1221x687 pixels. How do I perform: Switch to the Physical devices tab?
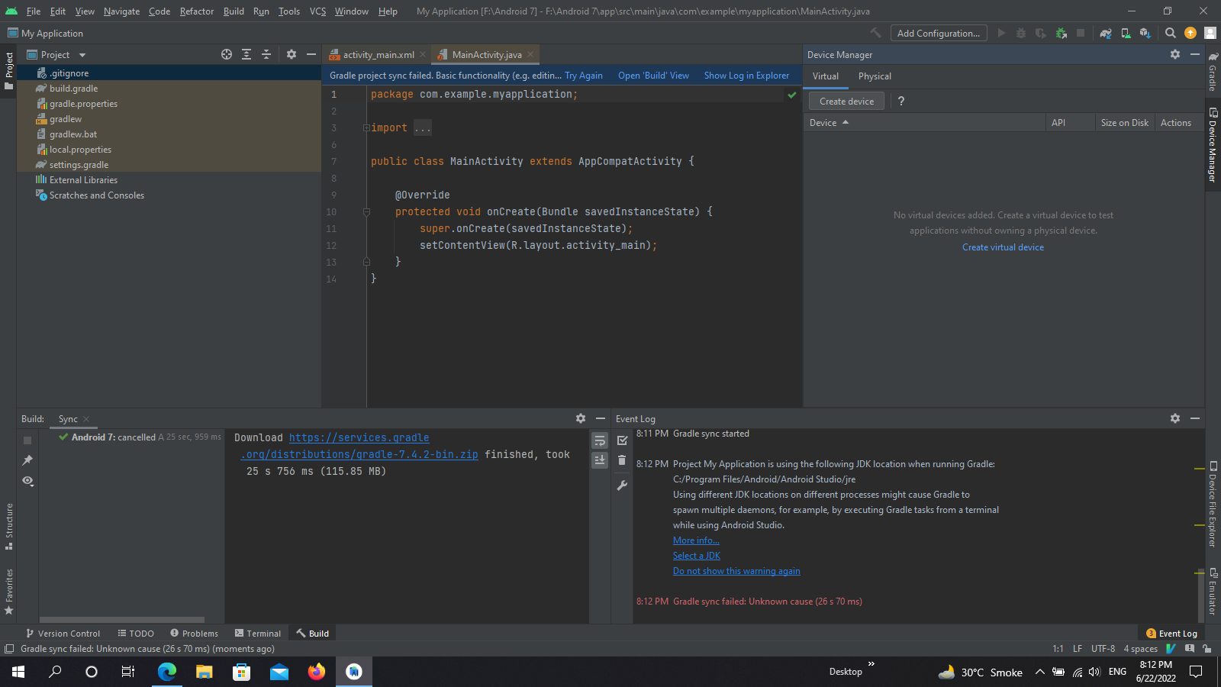(875, 76)
